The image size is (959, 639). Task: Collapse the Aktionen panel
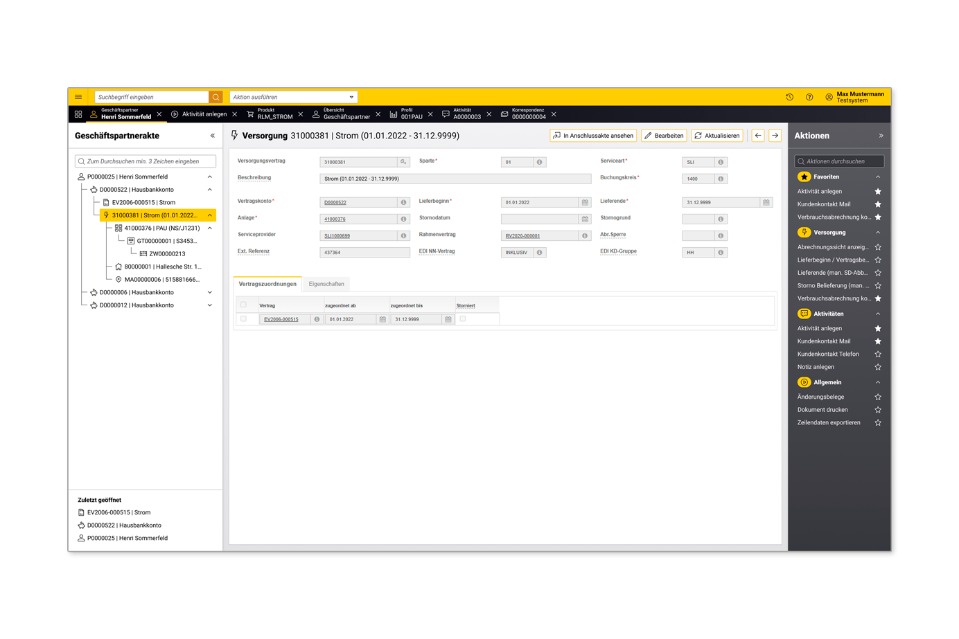[881, 136]
